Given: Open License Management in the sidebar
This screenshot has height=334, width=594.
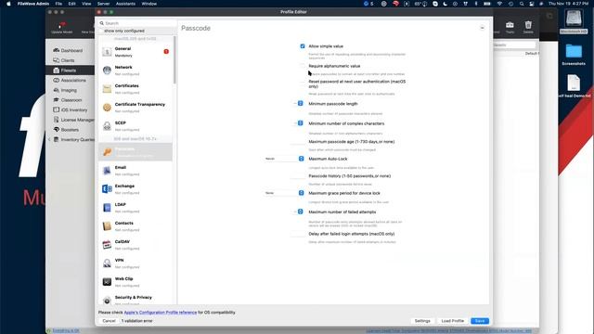Looking at the screenshot, I should coord(73,120).
